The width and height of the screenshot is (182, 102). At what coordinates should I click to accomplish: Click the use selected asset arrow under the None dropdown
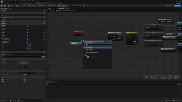tap(24, 75)
